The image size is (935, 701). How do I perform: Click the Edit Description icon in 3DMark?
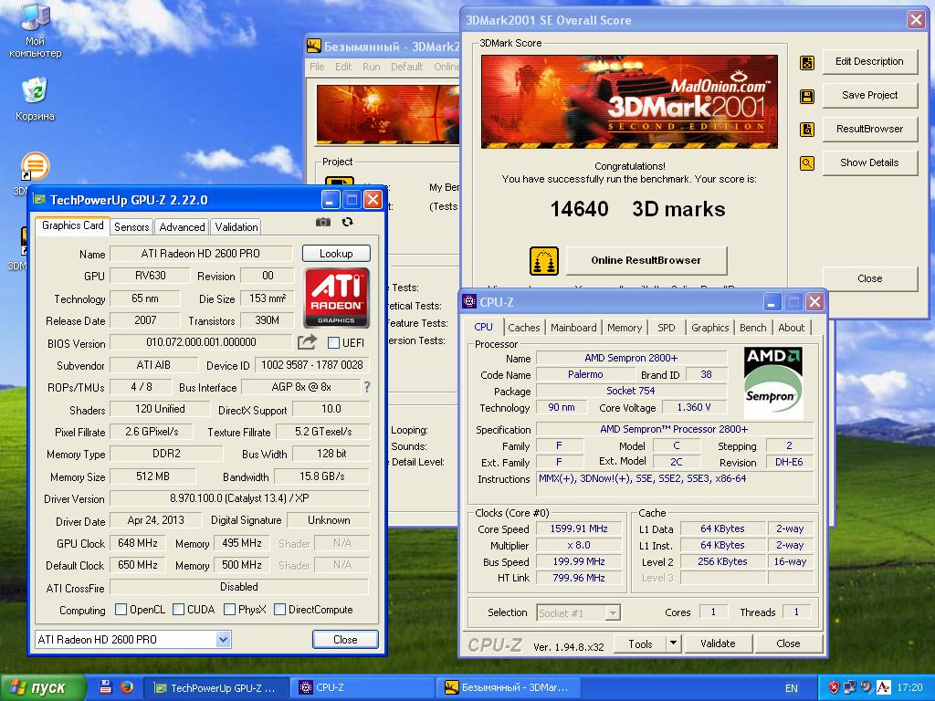807,62
